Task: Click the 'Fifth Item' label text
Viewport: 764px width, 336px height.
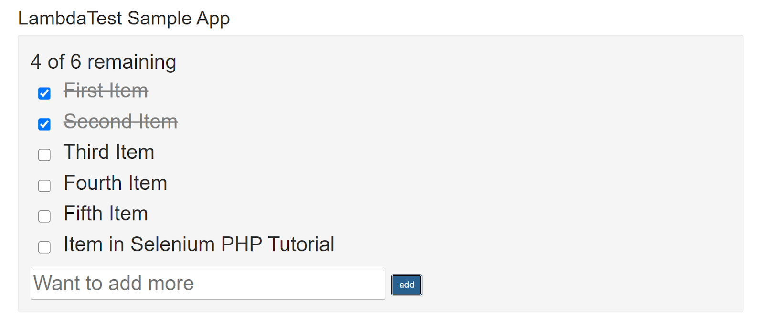Action: coord(105,214)
